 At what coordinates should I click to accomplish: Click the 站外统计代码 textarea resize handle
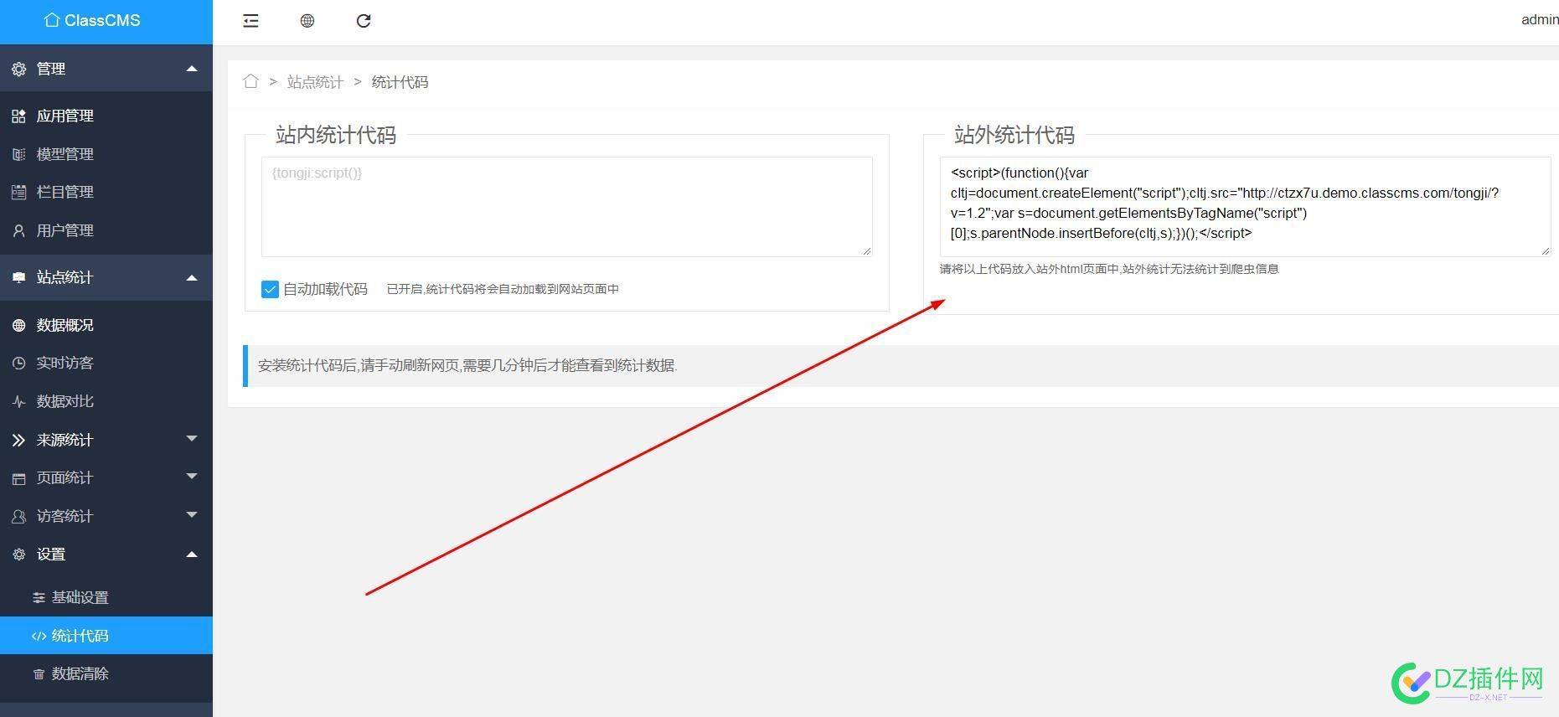(x=1545, y=250)
